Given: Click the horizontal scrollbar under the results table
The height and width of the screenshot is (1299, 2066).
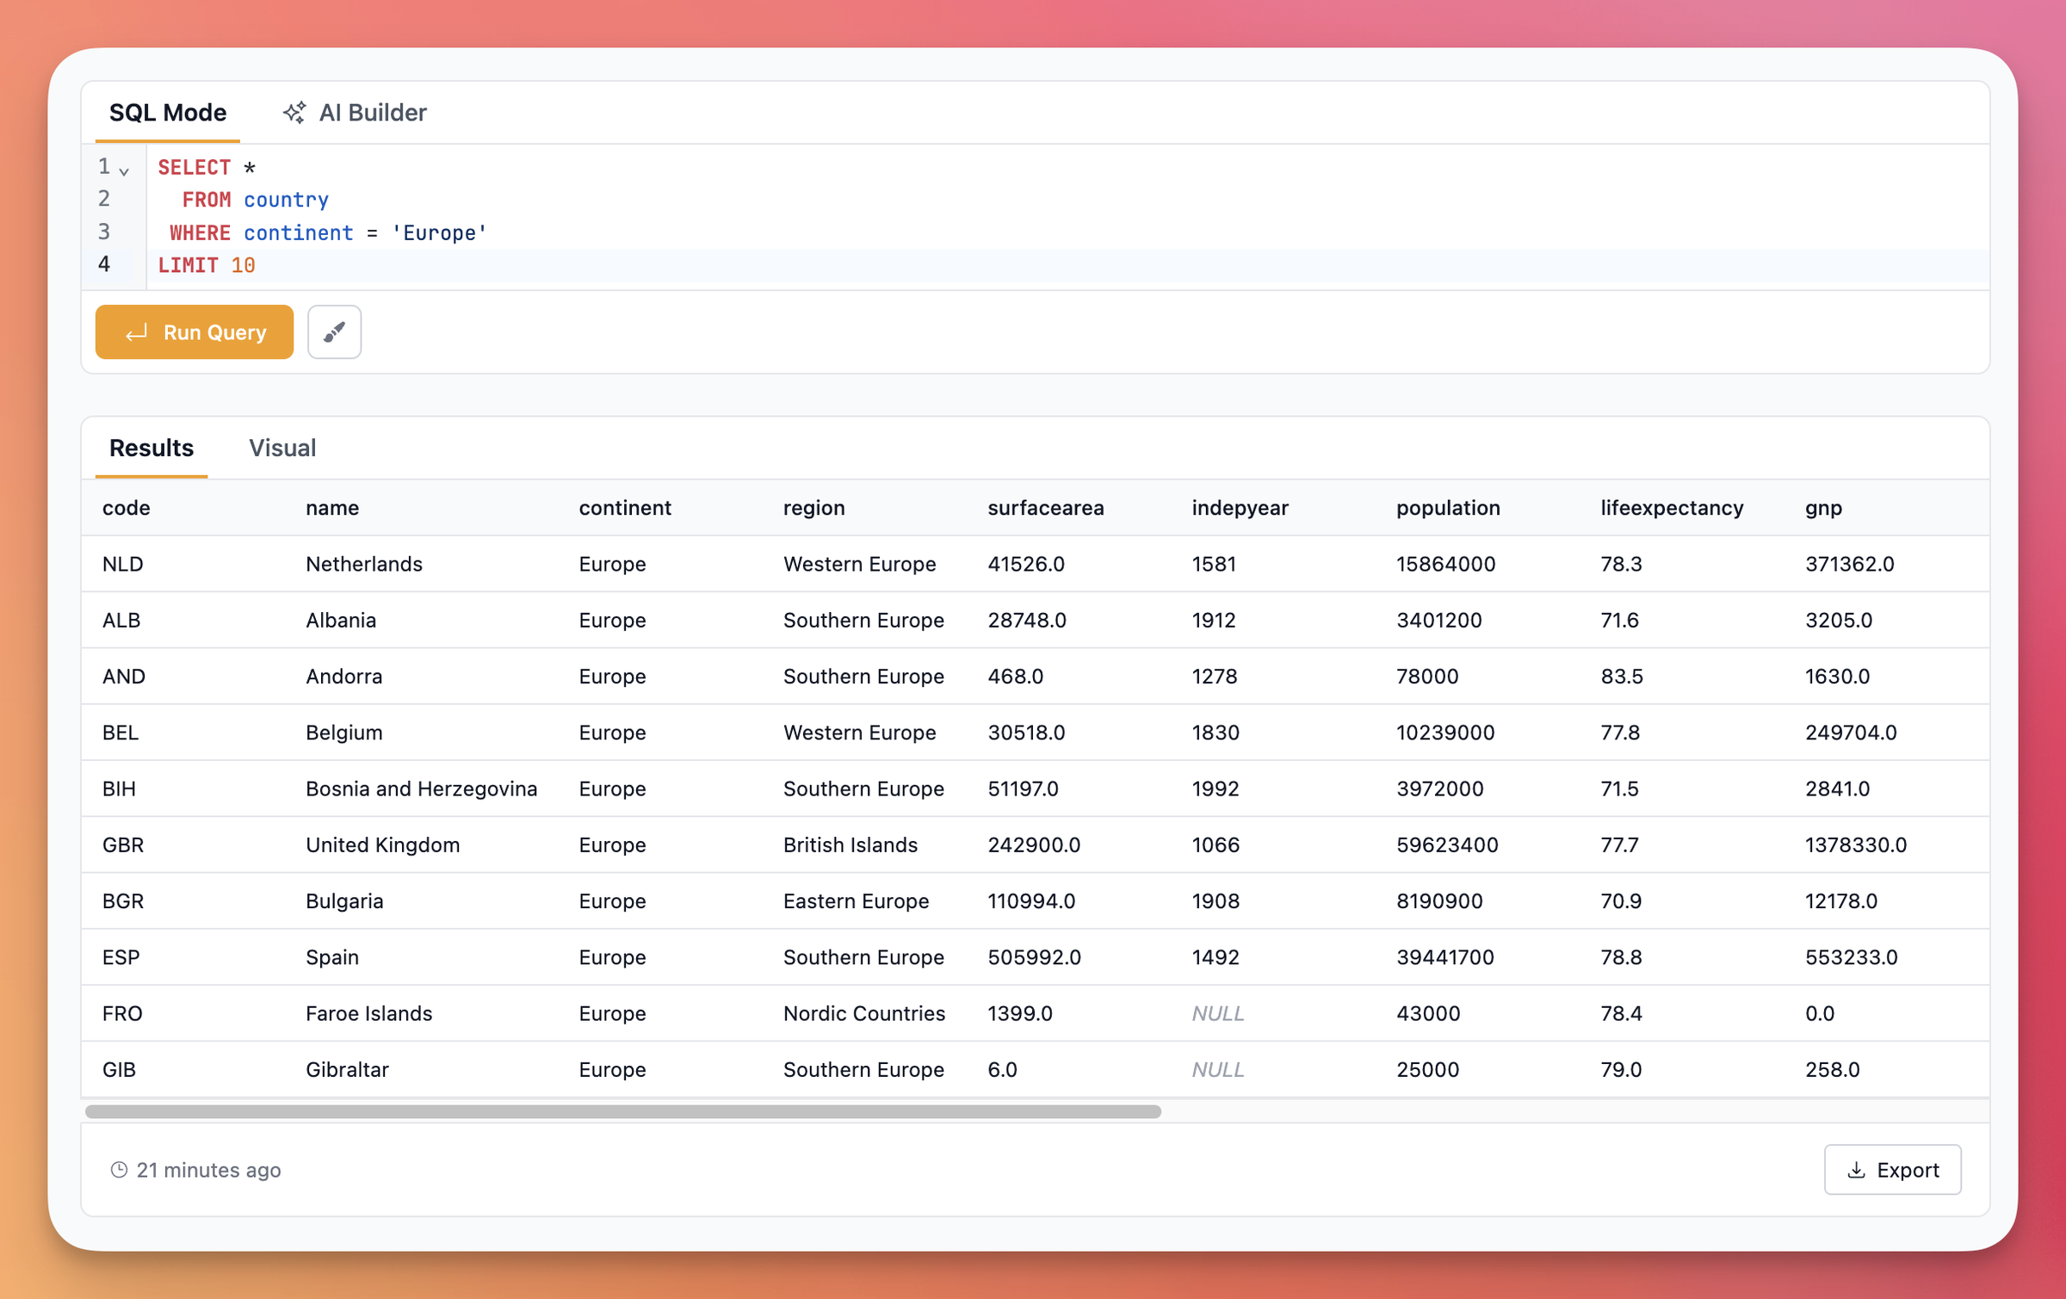Looking at the screenshot, I should point(622,1111).
